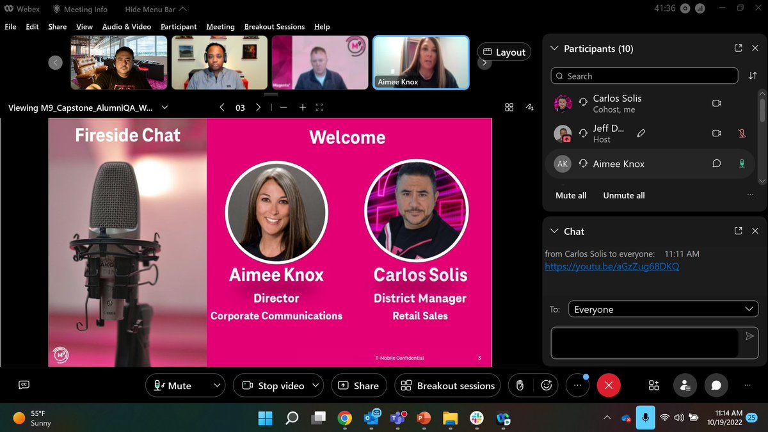This screenshot has height=432, width=768.
Task: Click the chat message input box
Action: pyautogui.click(x=645, y=343)
